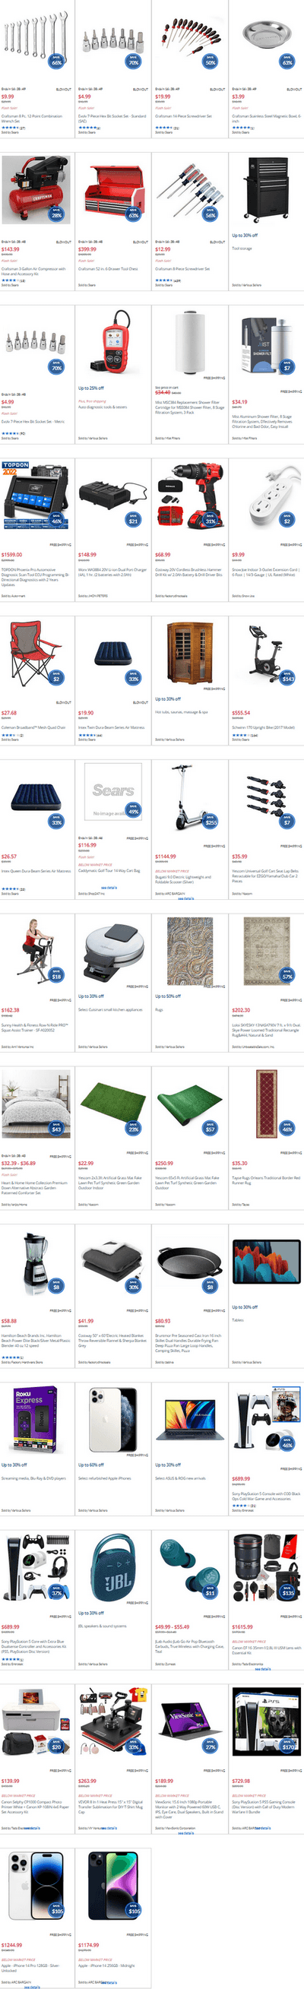Click the 57% save badge on Loloi rug
Viewport: 304px width, 1989px height.
click(x=287, y=975)
